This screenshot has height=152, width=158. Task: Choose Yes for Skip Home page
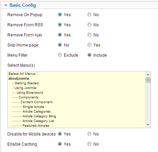pos(89,45)
